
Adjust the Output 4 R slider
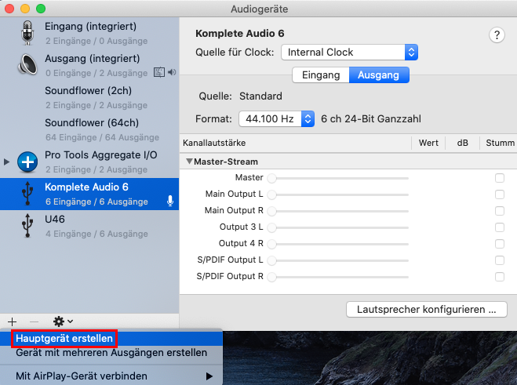click(x=338, y=244)
